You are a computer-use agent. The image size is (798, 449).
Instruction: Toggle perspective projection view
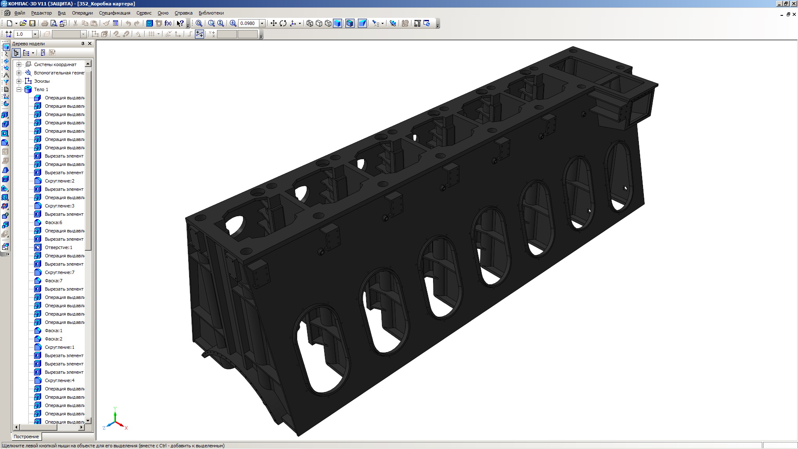(x=362, y=23)
